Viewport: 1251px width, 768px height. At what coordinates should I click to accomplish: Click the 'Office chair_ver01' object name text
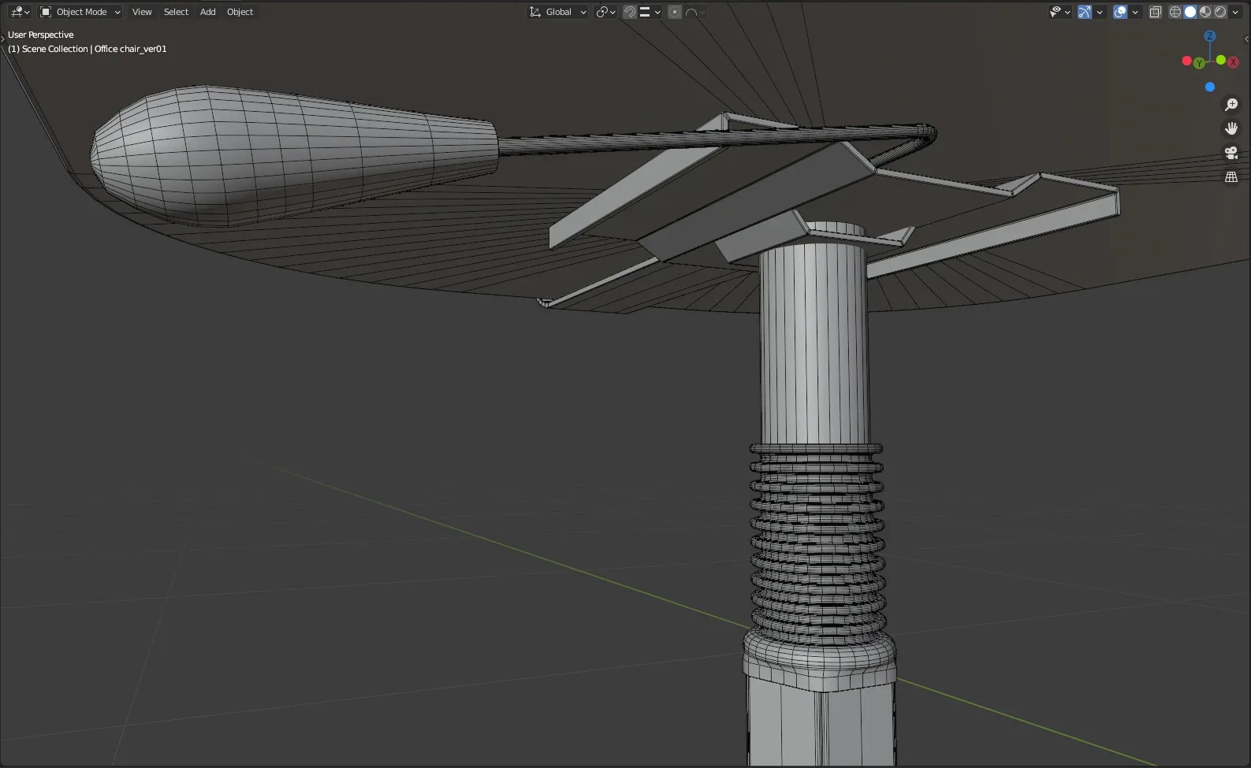coord(131,49)
